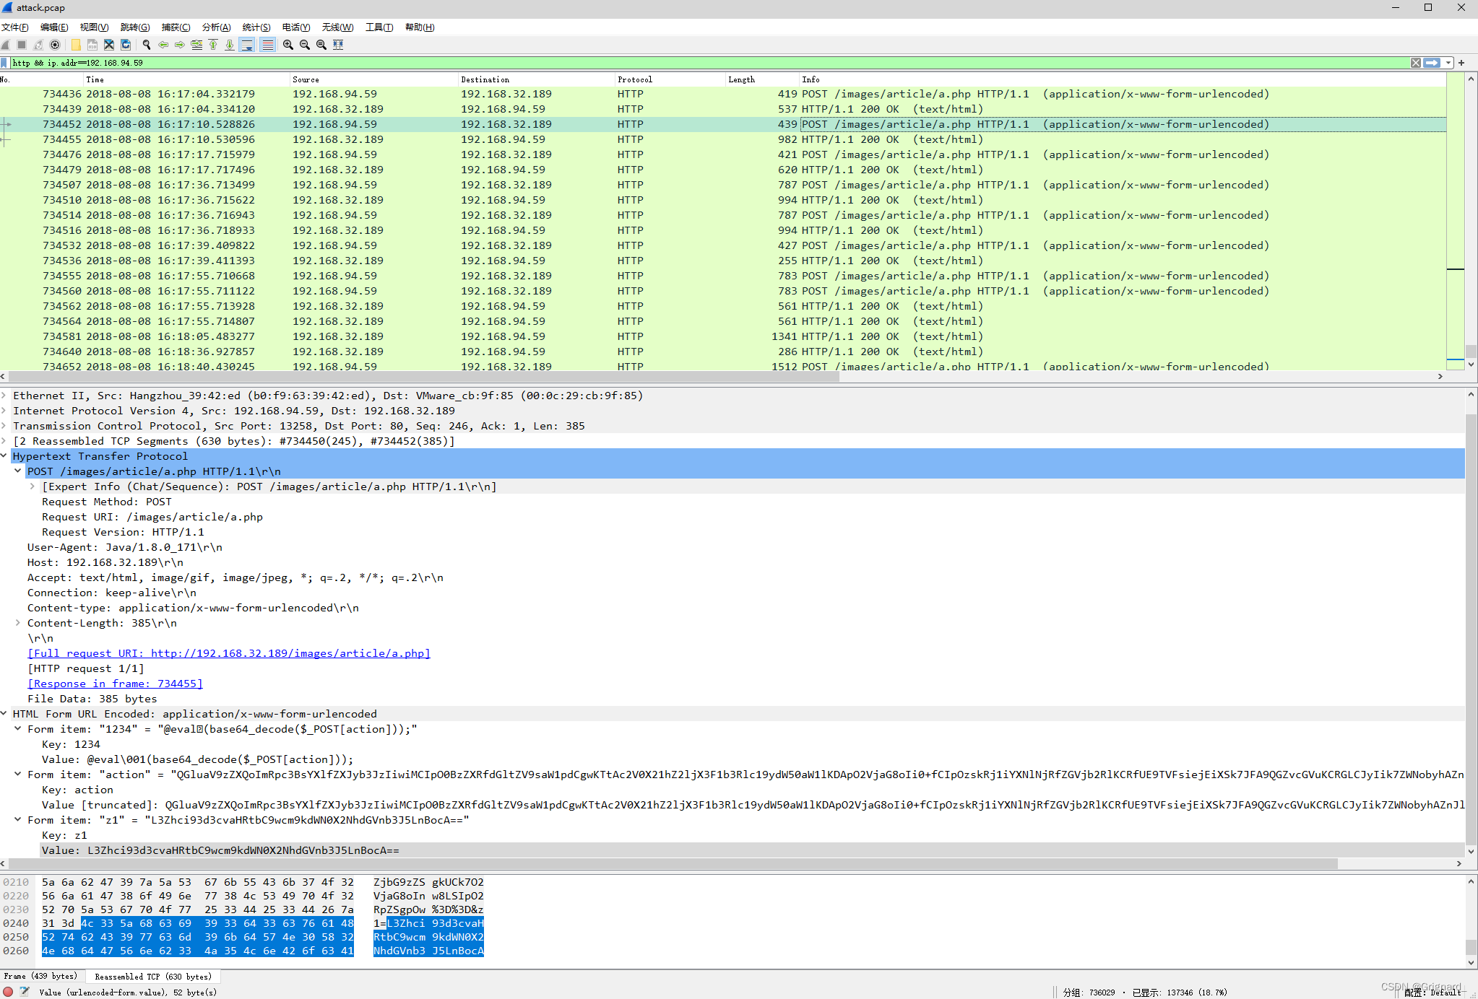The width and height of the screenshot is (1478, 999).
Task: Go forward to next packet
Action: click(180, 45)
